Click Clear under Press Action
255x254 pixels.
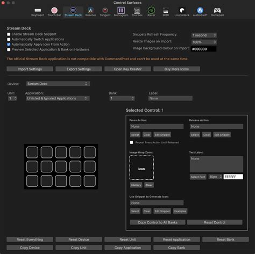tap(147, 135)
